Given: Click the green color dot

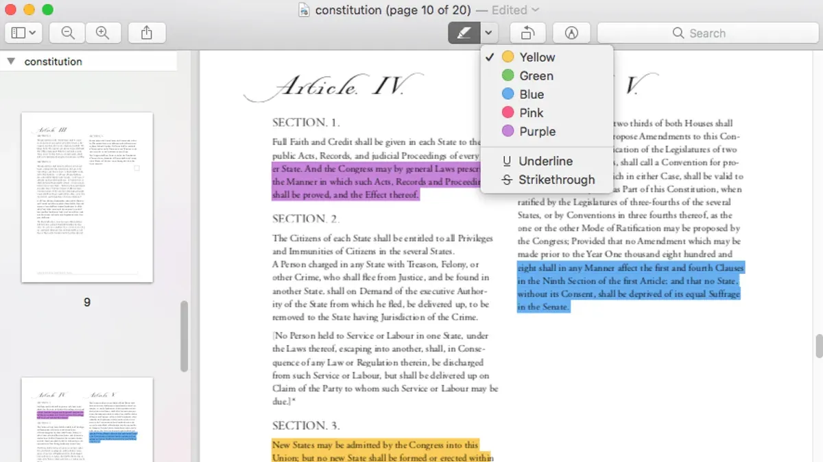Looking at the screenshot, I should tap(508, 75).
